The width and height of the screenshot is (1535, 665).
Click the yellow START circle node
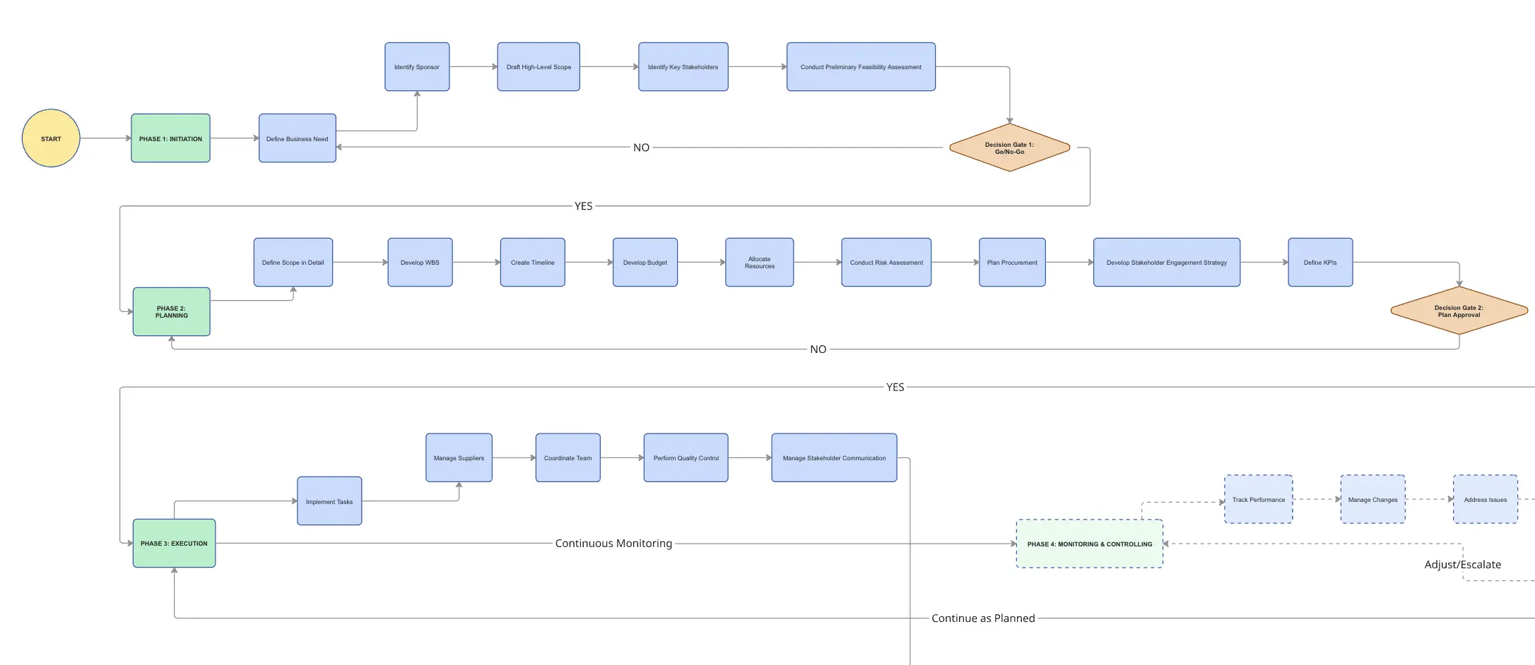click(x=51, y=138)
